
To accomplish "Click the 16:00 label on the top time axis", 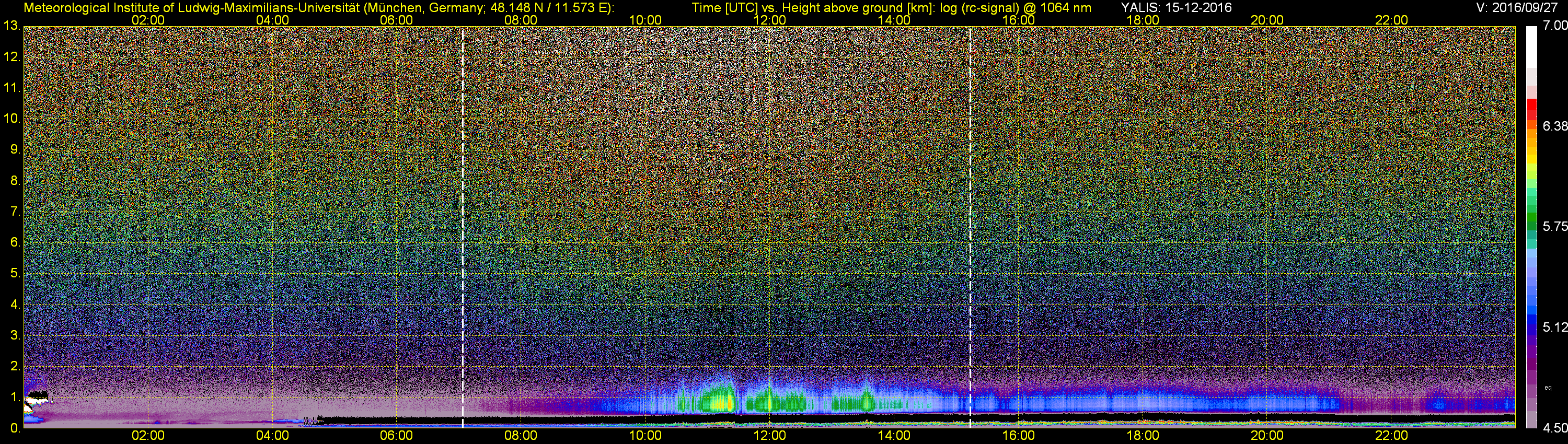I will (1018, 20).
